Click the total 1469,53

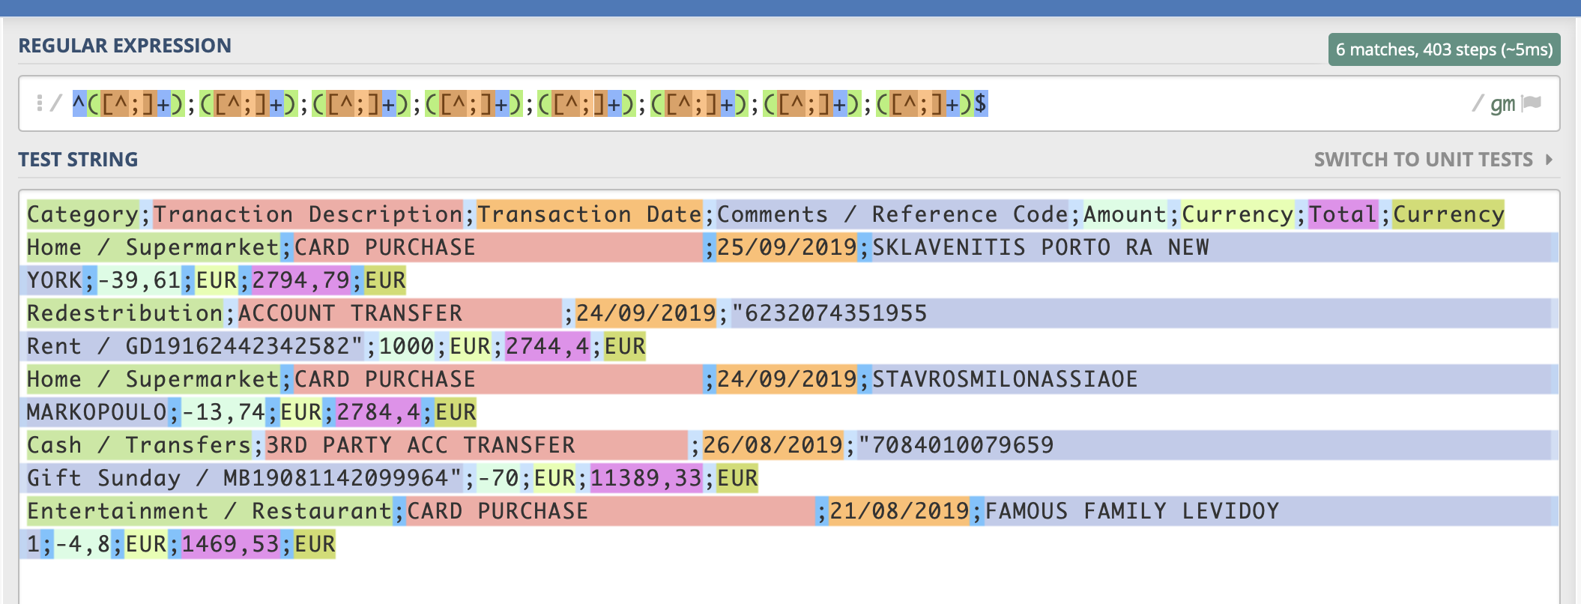231,545
